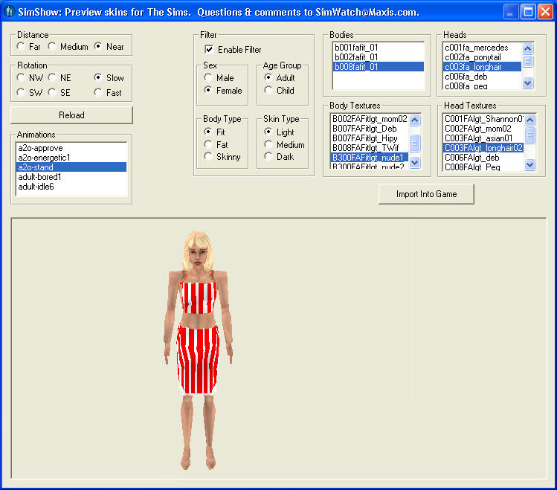This screenshot has height=490, width=557.
Task: Select a2o-energetic1 animation
Action: 71,158
